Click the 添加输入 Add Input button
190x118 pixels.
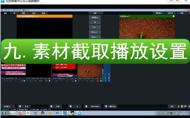pyautogui.click(x=7, y=106)
